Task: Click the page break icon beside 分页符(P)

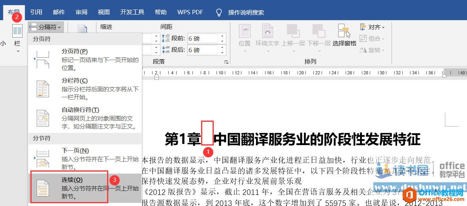Action: pyautogui.click(x=42, y=59)
